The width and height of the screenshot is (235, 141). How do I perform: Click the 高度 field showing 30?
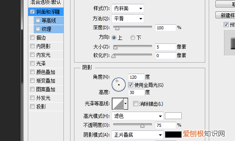[x=136, y=92]
